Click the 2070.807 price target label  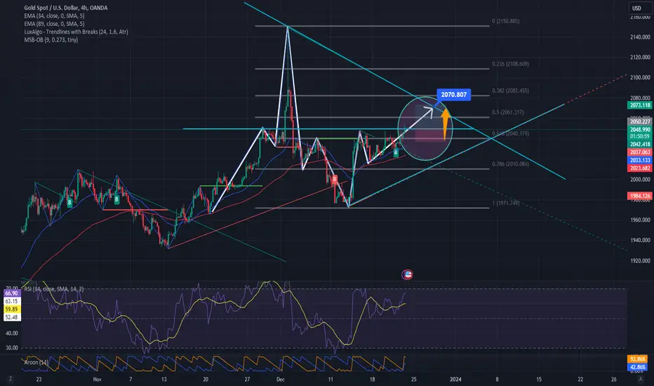454,95
